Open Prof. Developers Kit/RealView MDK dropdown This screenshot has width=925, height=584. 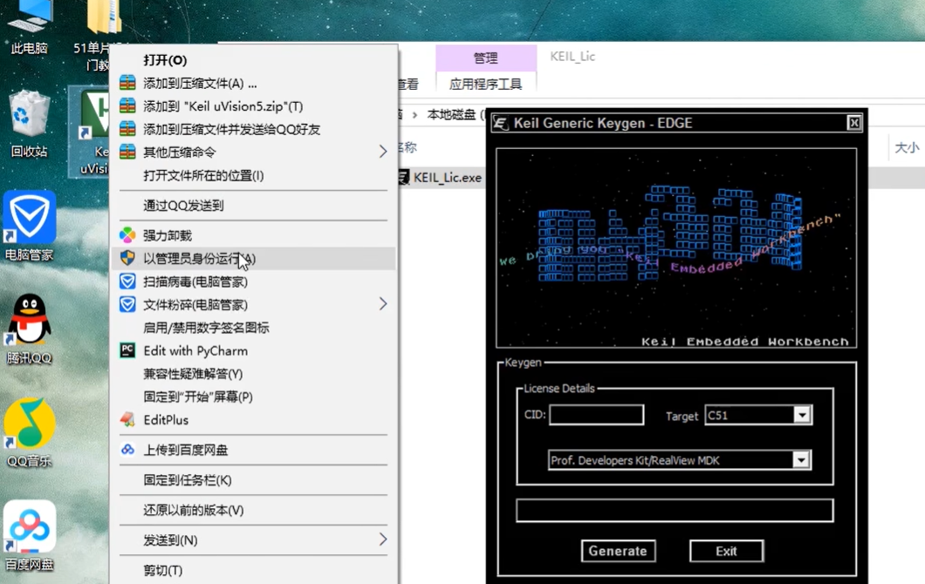coord(800,459)
